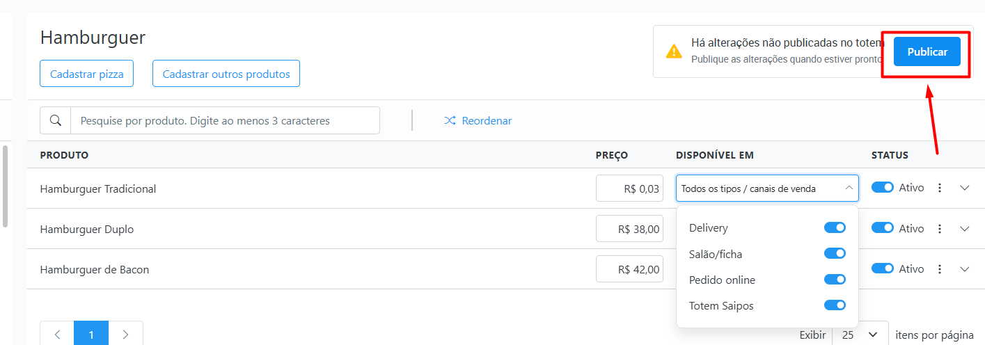Turn off Pedido online switch
Viewport: 985px width, 345px height.
[835, 280]
